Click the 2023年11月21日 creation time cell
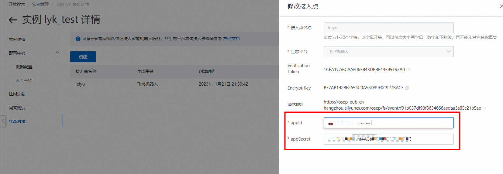This screenshot has width=503, height=174. [x=223, y=84]
